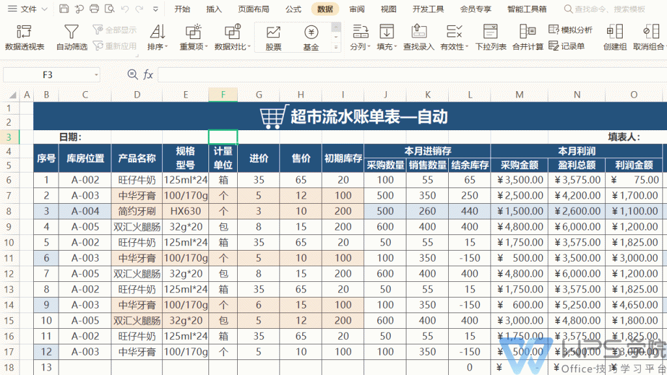Open the 智能工具箱 tab
This screenshot has width=667, height=375.
(526, 9)
